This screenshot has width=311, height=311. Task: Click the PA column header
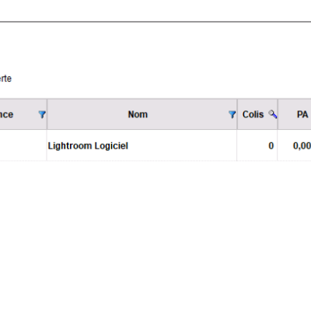coord(302,114)
